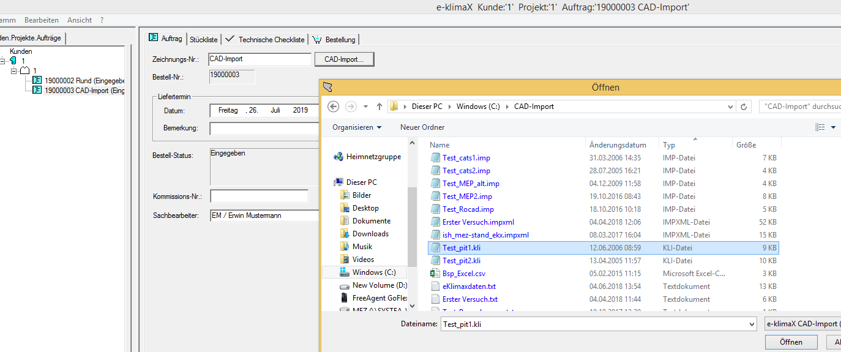841x352 pixels.
Task: Click the Bemerkung input field
Action: [264, 129]
